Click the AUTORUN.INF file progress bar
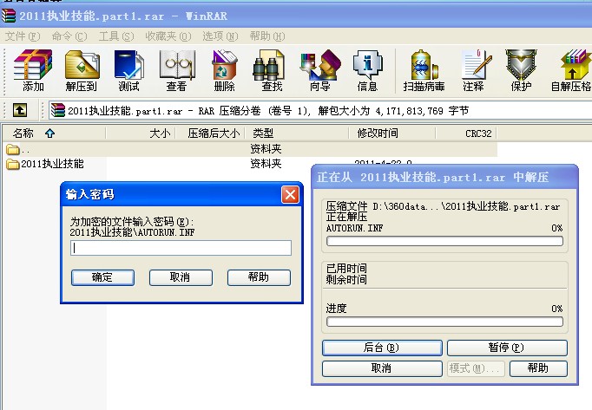Viewport: 592px width, 410px height. [x=444, y=241]
